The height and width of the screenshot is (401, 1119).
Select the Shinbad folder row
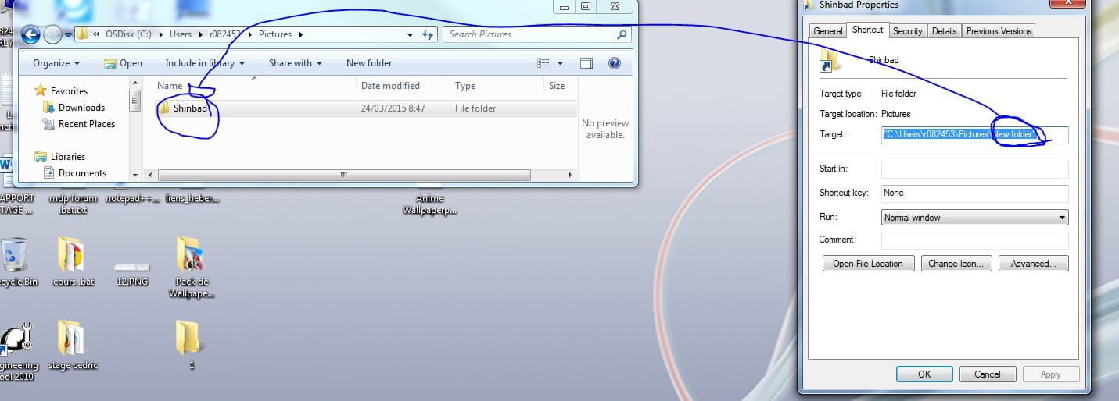coord(366,108)
